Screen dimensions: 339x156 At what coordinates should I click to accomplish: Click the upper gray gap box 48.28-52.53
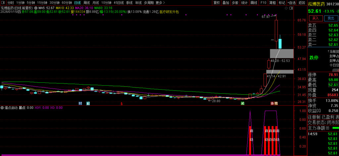[281, 53]
